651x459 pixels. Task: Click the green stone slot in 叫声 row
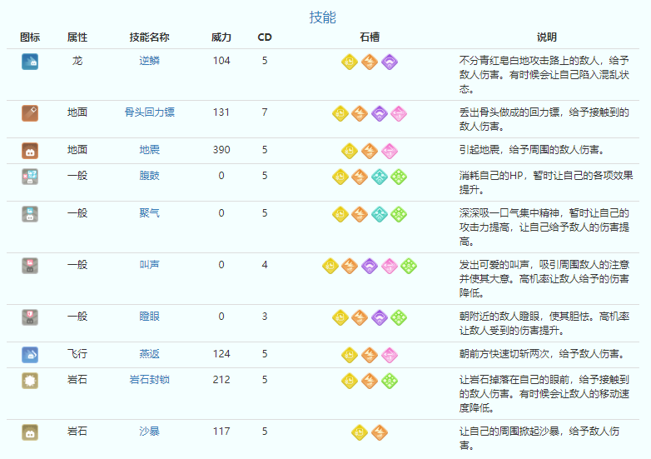point(408,266)
